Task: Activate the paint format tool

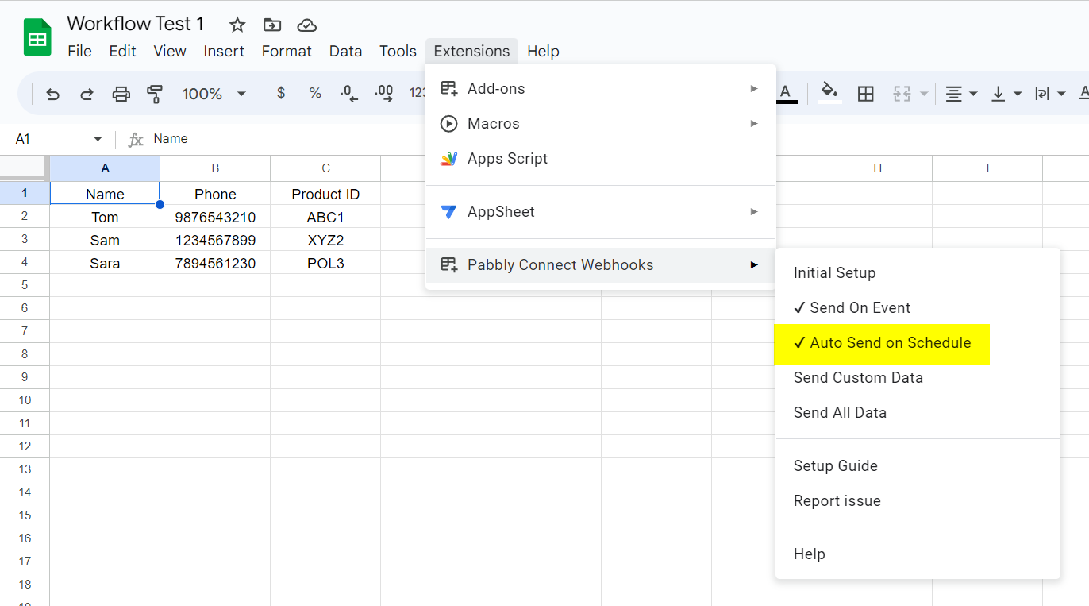Action: 155,94
